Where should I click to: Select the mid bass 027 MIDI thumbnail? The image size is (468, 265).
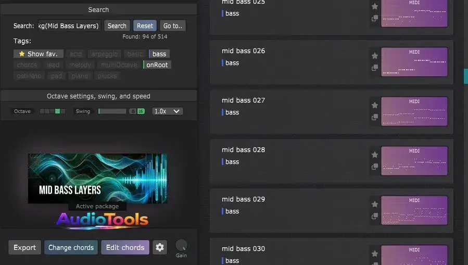pos(414,111)
